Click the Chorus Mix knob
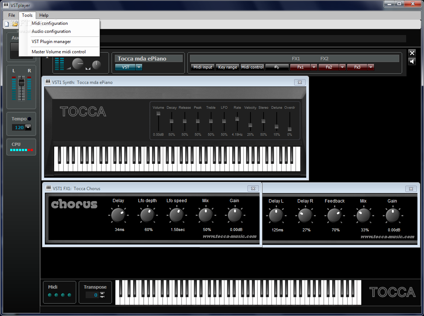 206,215
